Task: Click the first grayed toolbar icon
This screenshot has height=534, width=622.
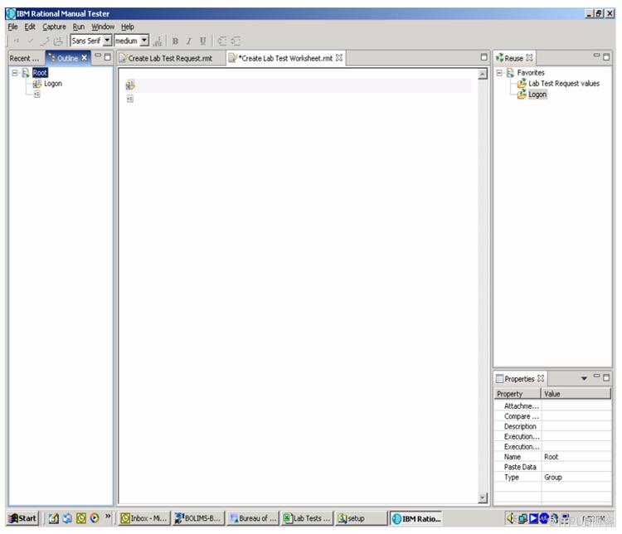Action: point(17,41)
